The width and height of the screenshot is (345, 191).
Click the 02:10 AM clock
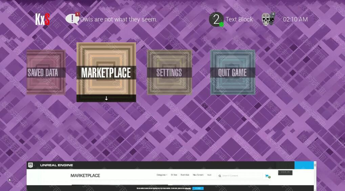[x=295, y=19]
